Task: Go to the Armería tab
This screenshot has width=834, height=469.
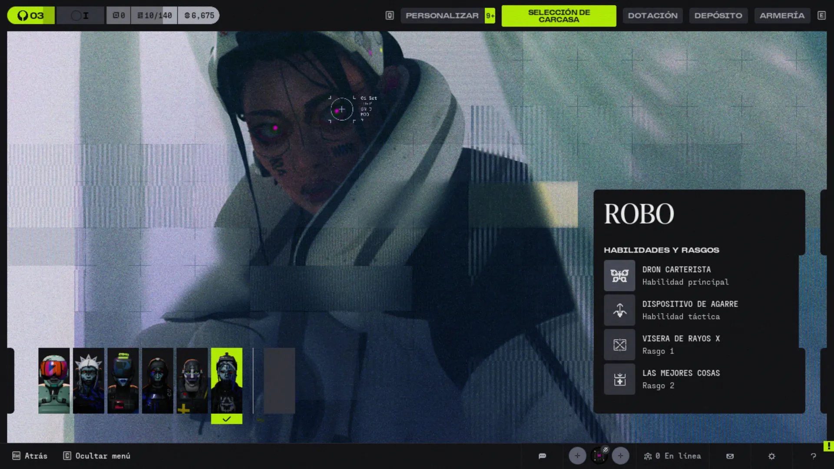Action: 782,16
